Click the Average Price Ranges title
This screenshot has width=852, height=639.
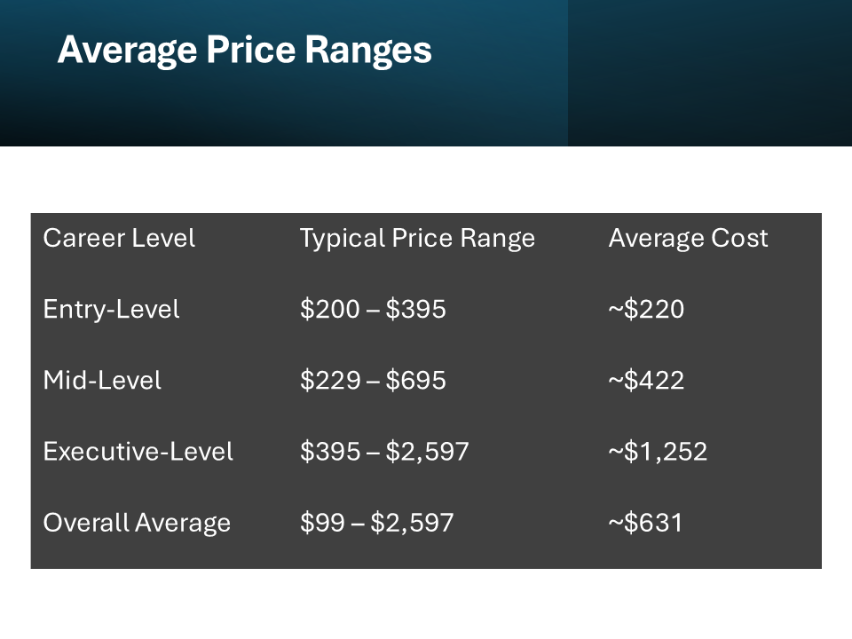coord(245,51)
